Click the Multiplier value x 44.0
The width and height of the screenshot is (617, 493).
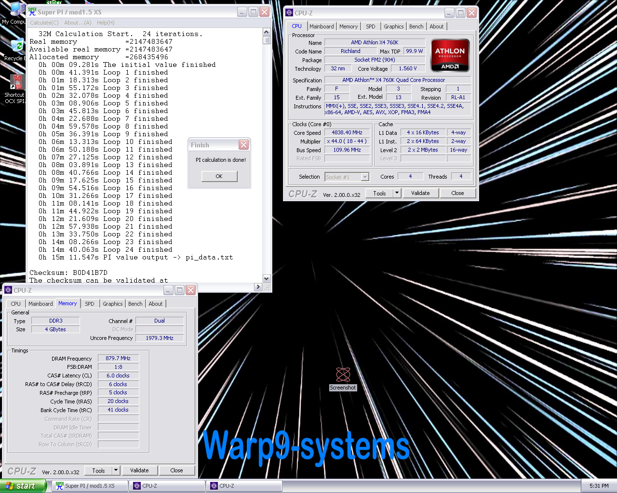347,141
